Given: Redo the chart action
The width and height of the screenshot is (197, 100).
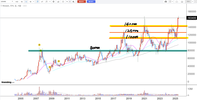Looking at the screenshot, I should click(x=70, y=2).
